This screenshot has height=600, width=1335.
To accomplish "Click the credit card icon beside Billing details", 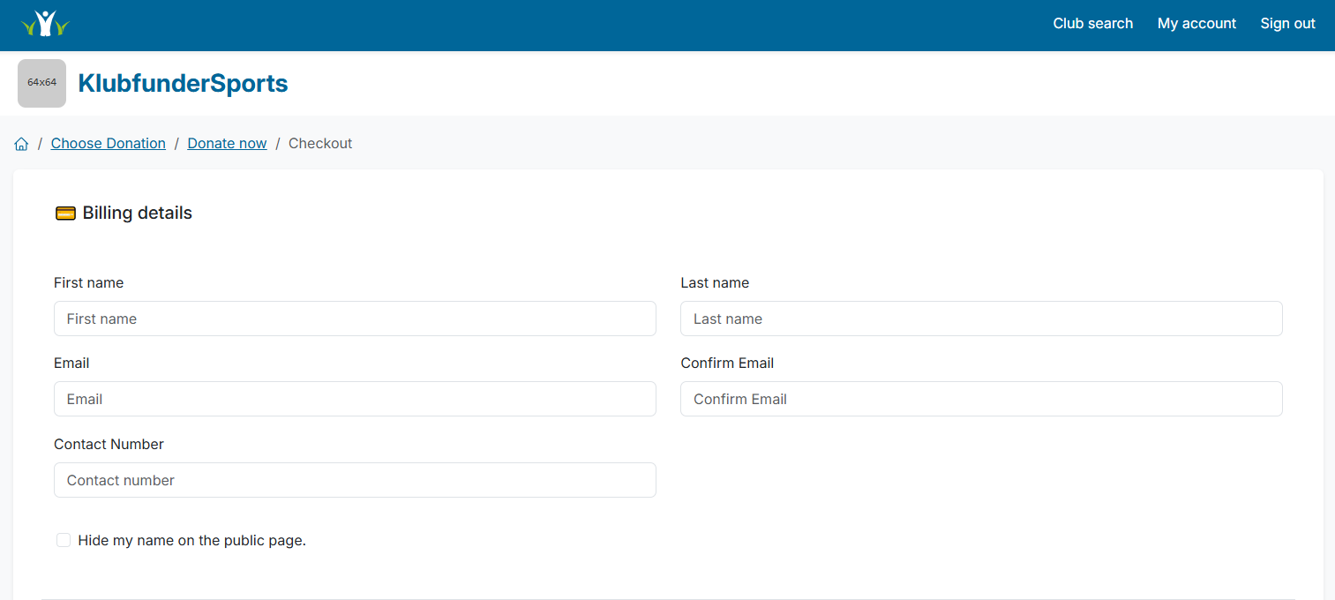I will click(65, 213).
